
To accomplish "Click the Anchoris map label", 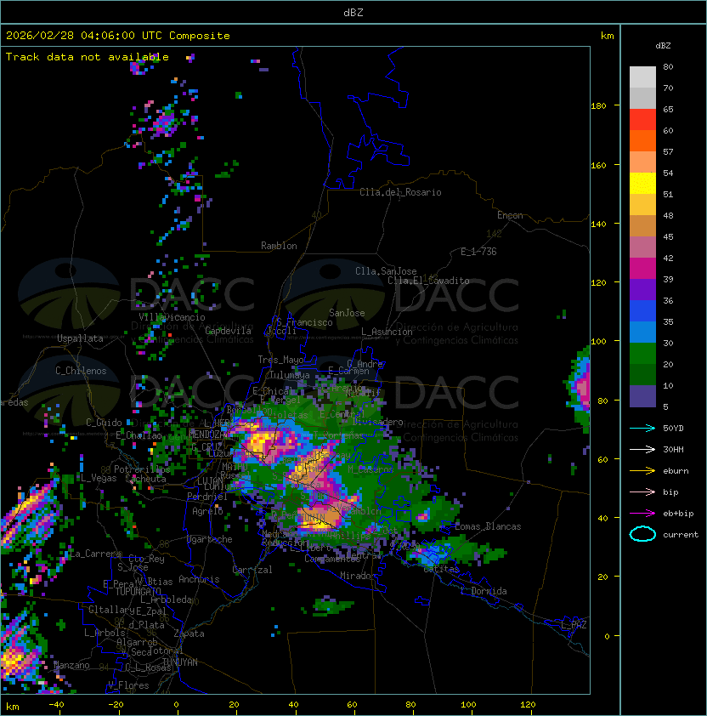I will 199,579.
